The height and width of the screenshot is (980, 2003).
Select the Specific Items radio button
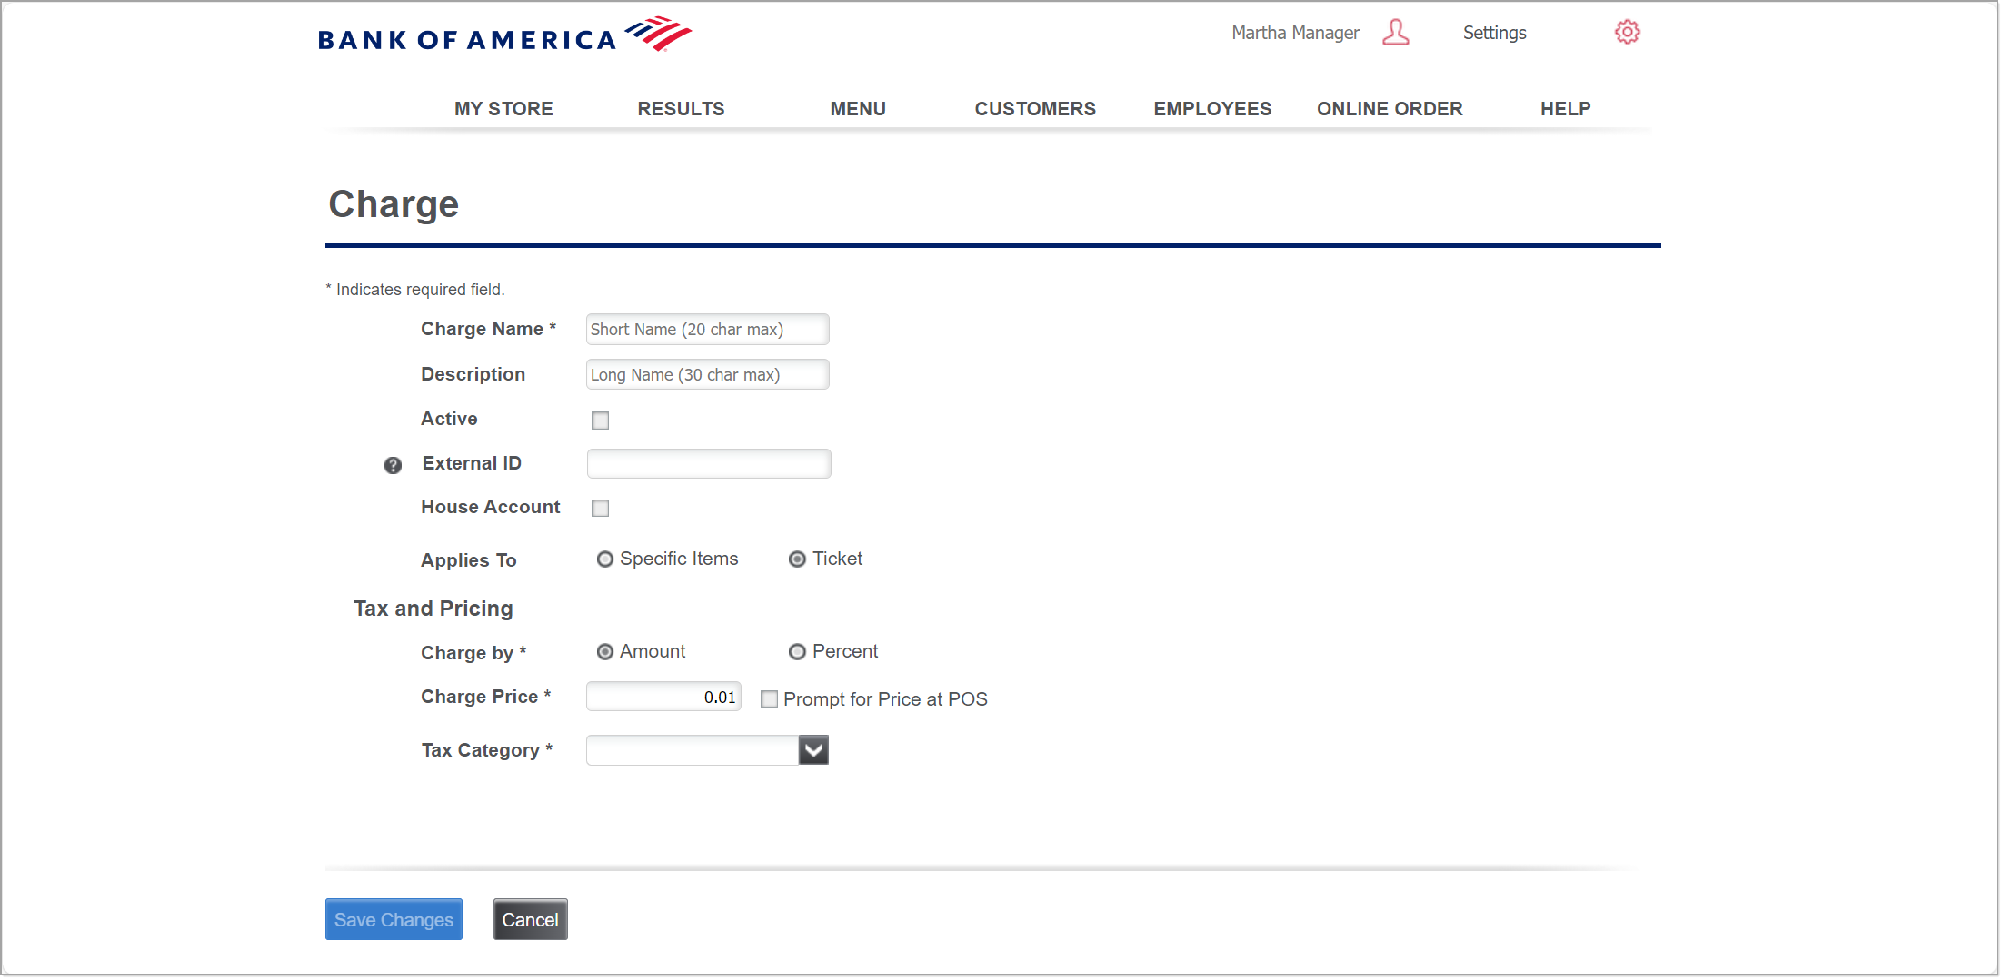point(604,559)
